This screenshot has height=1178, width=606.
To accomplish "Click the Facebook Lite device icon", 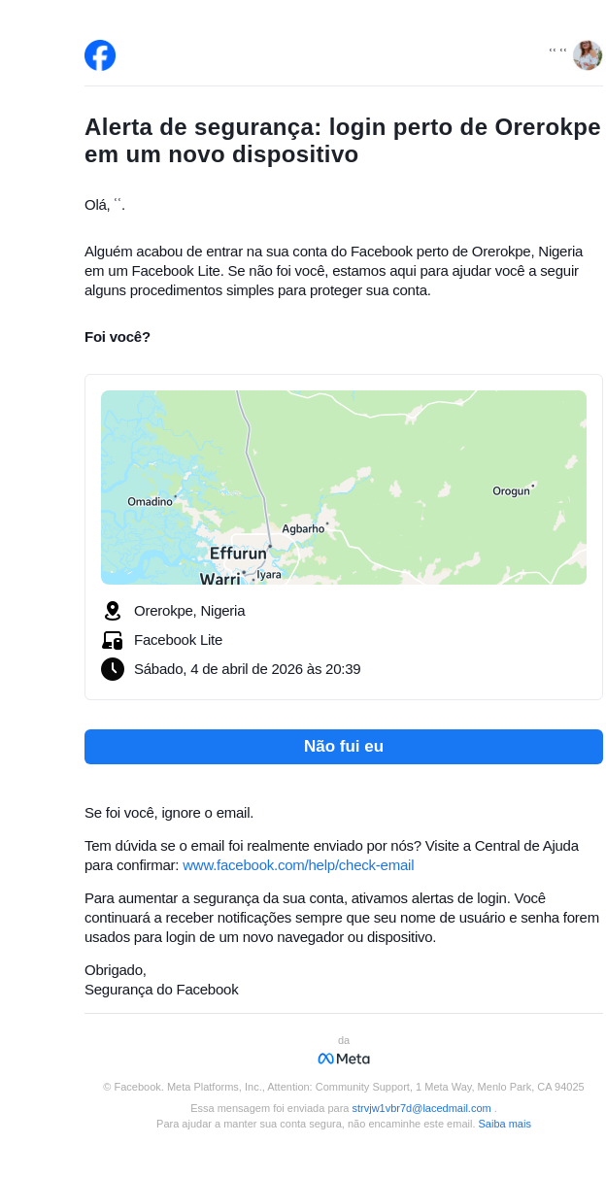I will point(113,640).
